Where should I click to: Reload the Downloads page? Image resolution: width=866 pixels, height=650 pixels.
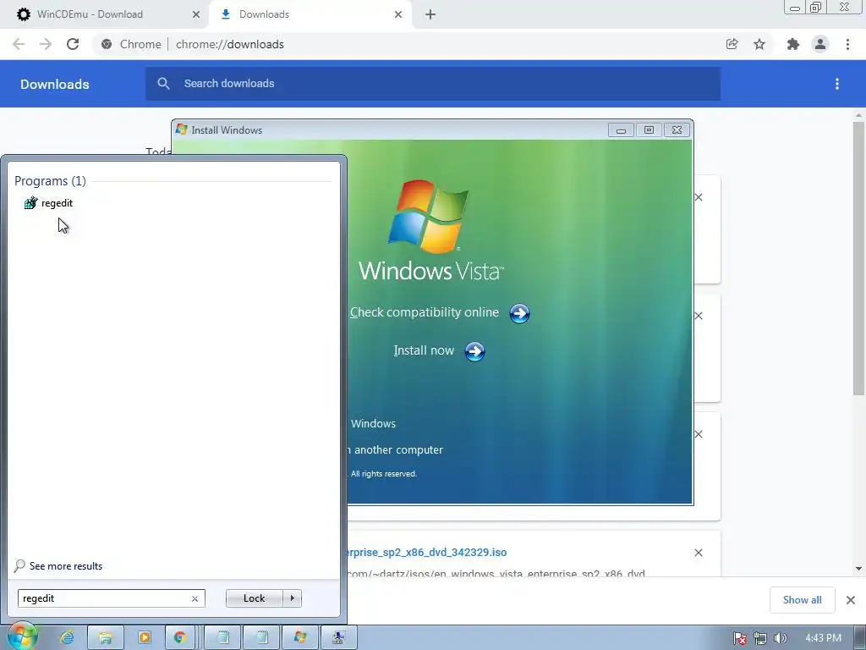pos(73,44)
